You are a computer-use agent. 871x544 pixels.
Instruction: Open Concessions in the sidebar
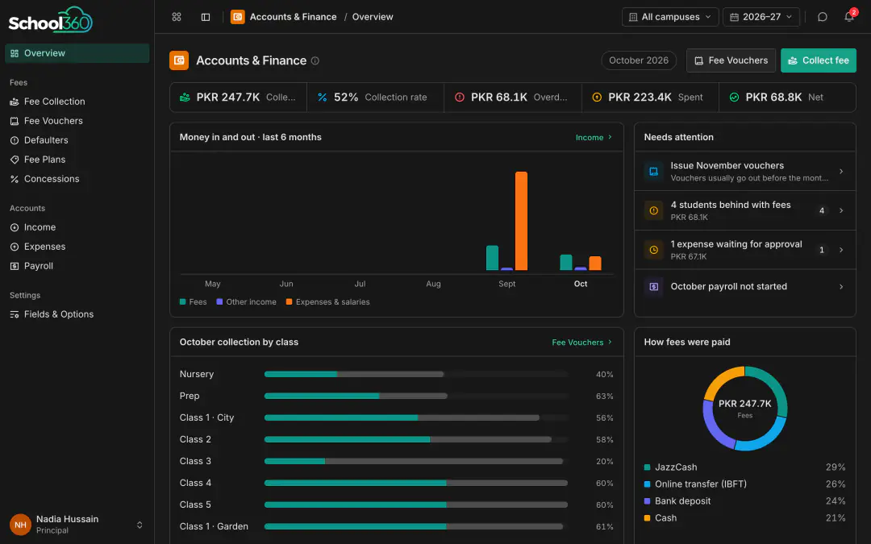click(x=77, y=179)
